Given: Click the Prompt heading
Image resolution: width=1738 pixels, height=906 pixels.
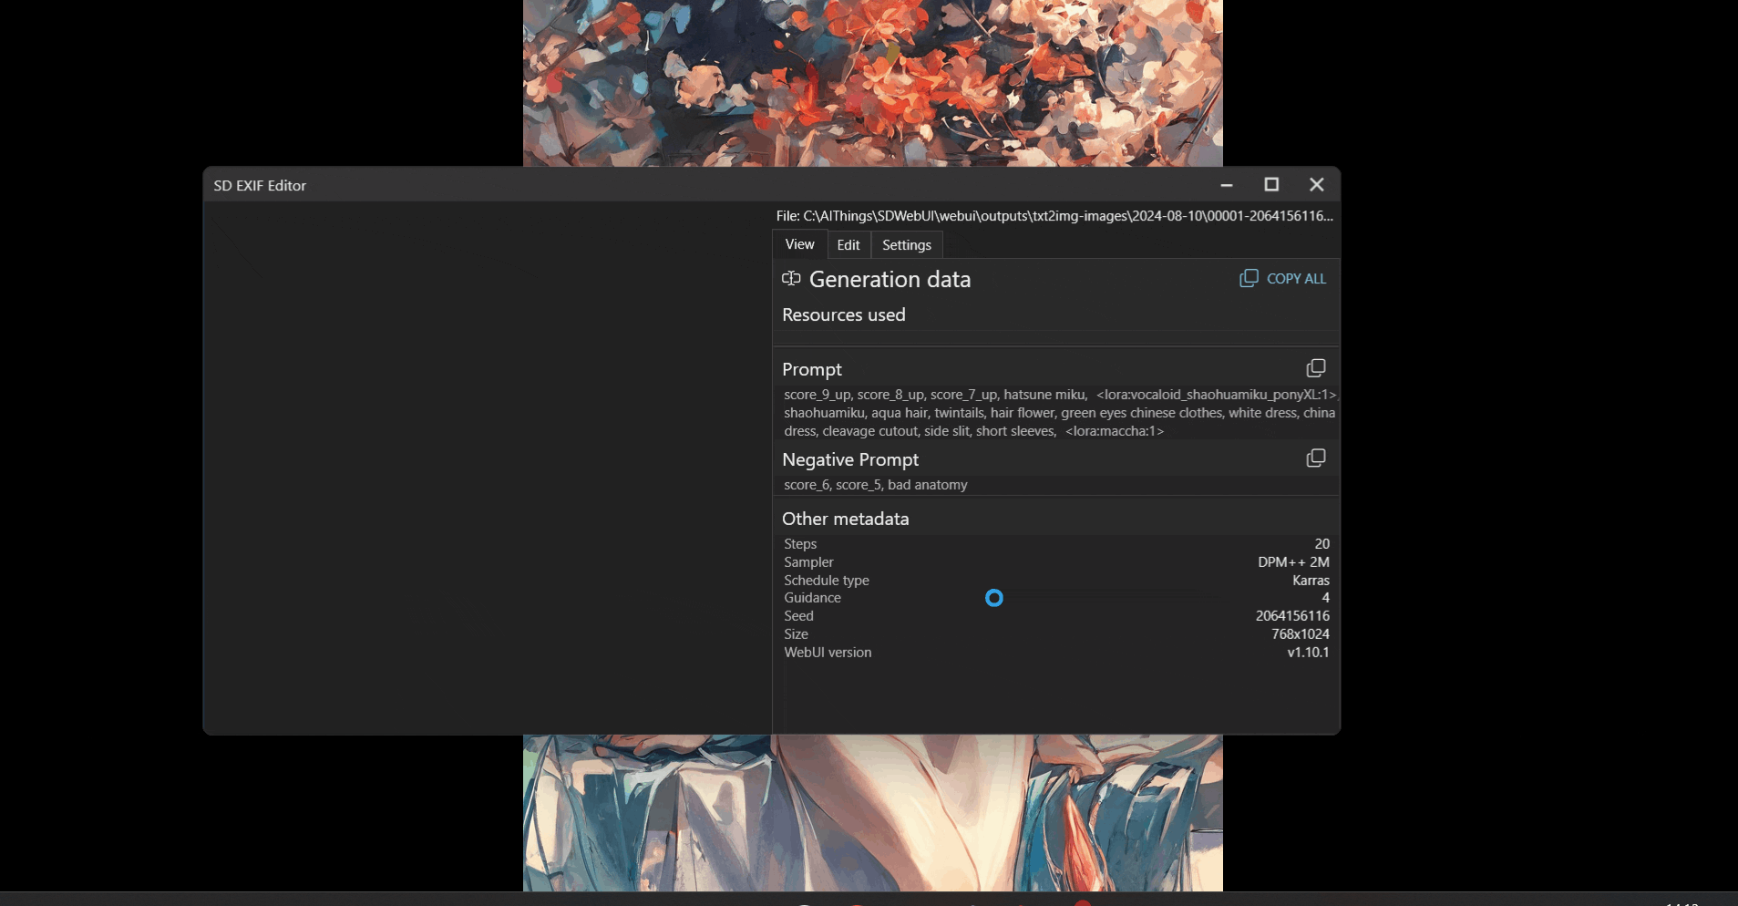Looking at the screenshot, I should 812,369.
